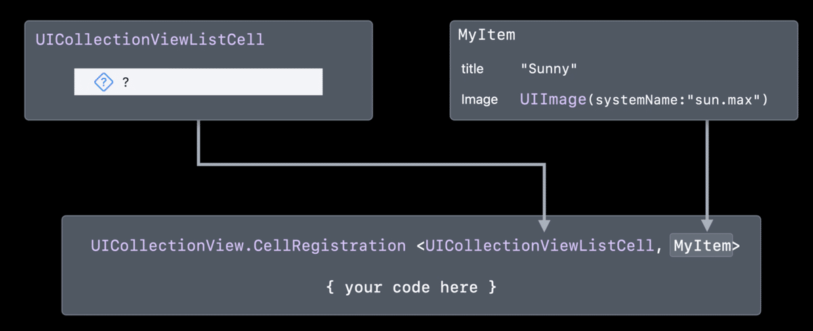Click the blue question mark diamond icon
This screenshot has width=813, height=331.
coord(103,83)
